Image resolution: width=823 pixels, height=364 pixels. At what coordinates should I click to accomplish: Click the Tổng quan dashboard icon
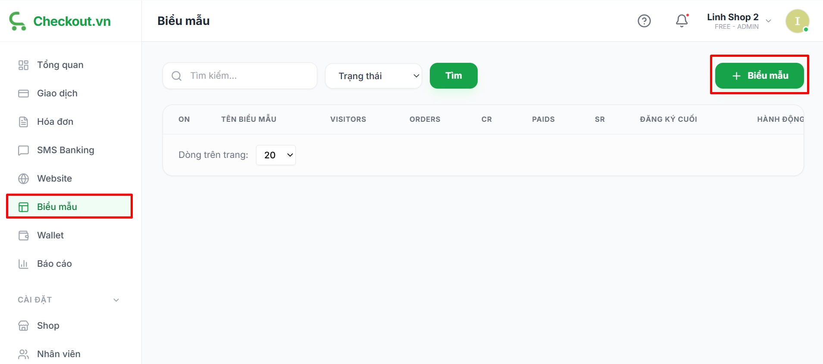[23, 65]
